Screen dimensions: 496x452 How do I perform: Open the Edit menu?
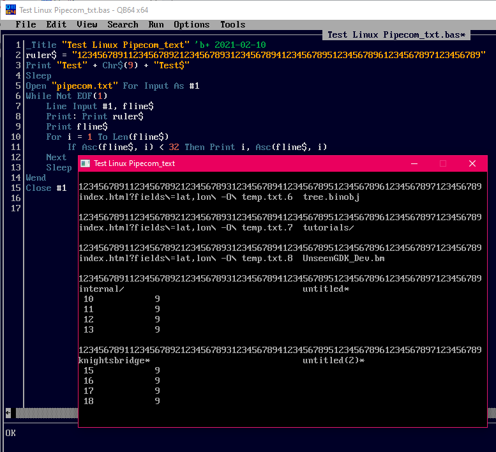point(56,24)
